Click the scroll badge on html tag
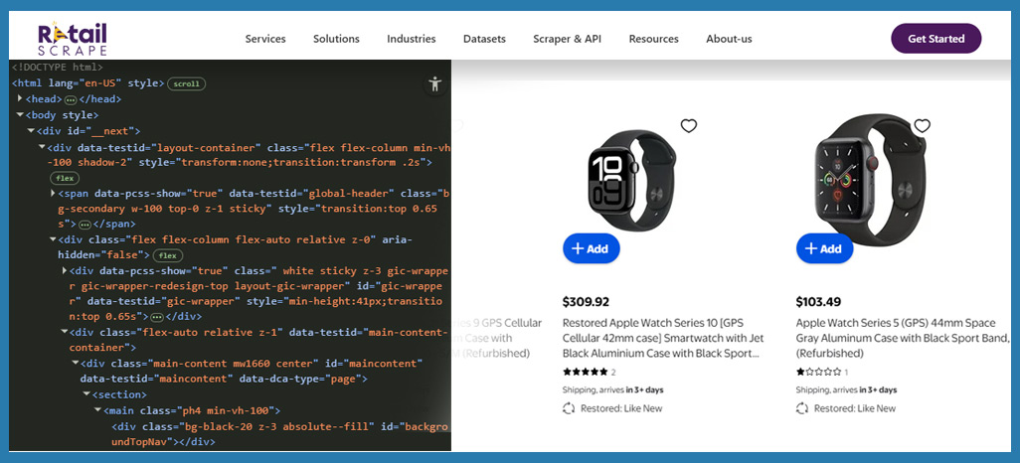This screenshot has width=1020, height=463. point(187,83)
